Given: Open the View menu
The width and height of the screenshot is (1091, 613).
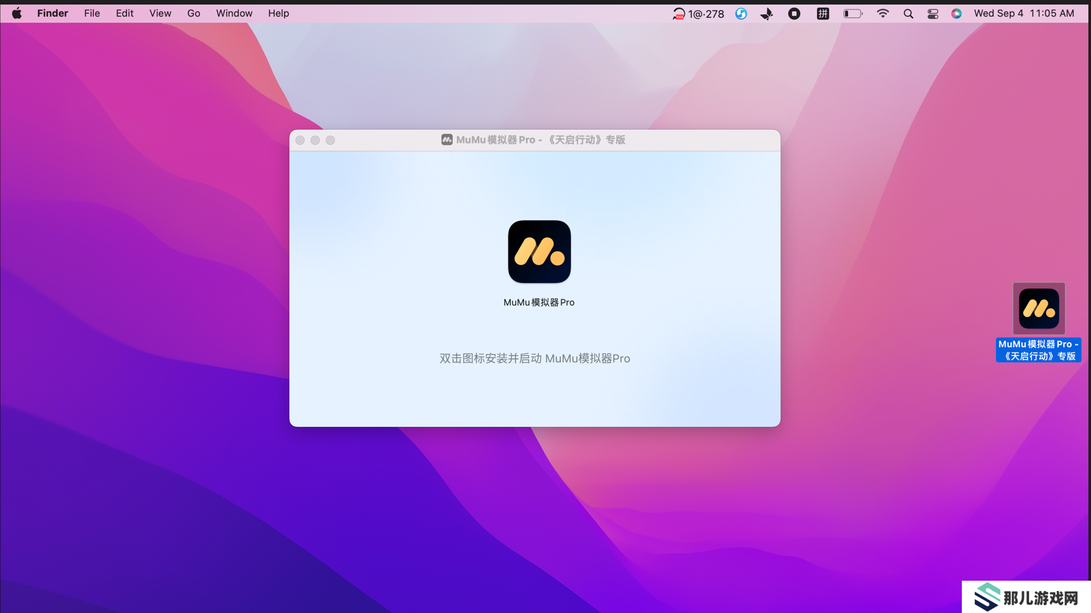Looking at the screenshot, I should (x=160, y=14).
